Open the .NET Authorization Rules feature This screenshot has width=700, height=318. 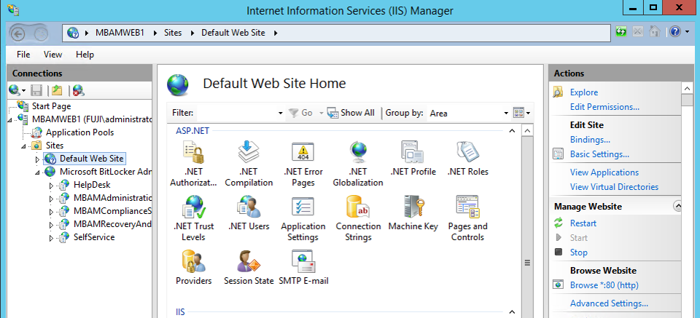[x=193, y=164]
